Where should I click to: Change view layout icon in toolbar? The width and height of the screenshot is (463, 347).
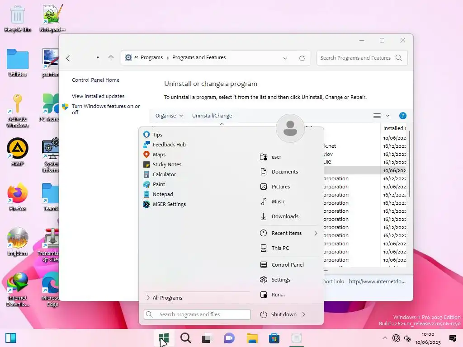(377, 116)
